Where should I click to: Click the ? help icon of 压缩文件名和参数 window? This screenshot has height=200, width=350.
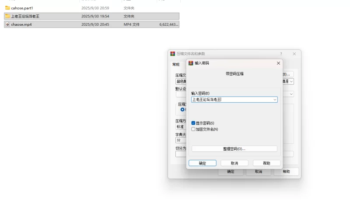click(281, 54)
